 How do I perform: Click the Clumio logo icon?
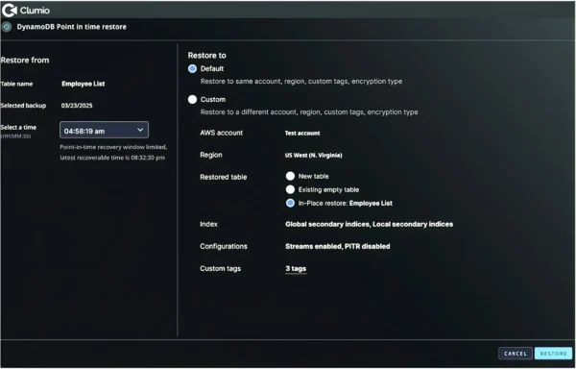pyautogui.click(x=10, y=10)
